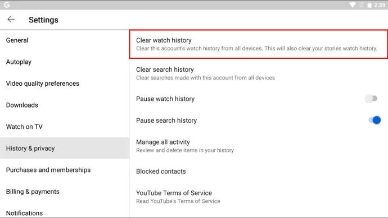Screen dimensions: 388x218
Task: Tap the Pause watch history label
Action: click(x=165, y=99)
